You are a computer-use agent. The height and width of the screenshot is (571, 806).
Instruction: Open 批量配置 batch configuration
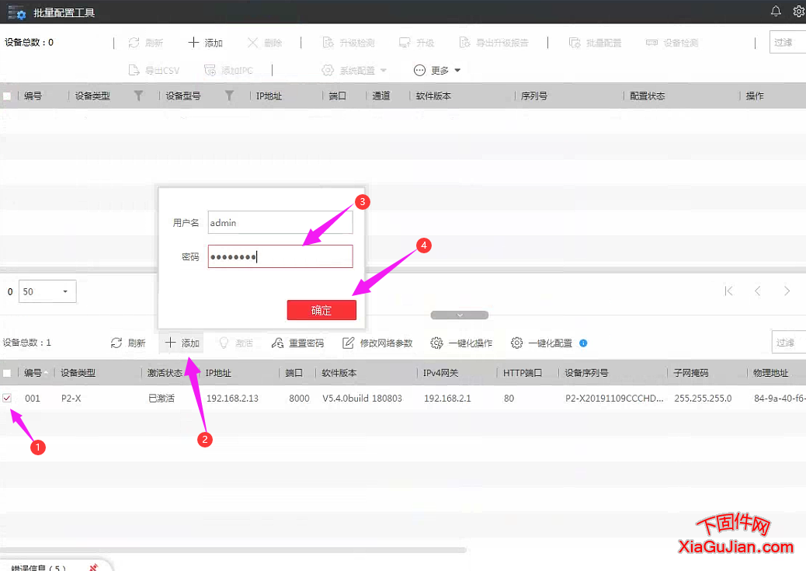pos(596,43)
